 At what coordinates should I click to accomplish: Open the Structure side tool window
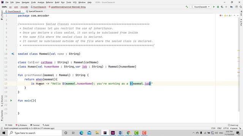[2, 101]
